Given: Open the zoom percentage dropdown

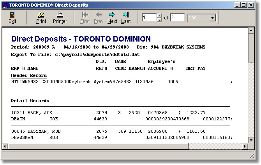Looking at the screenshot, I should point(212,18).
